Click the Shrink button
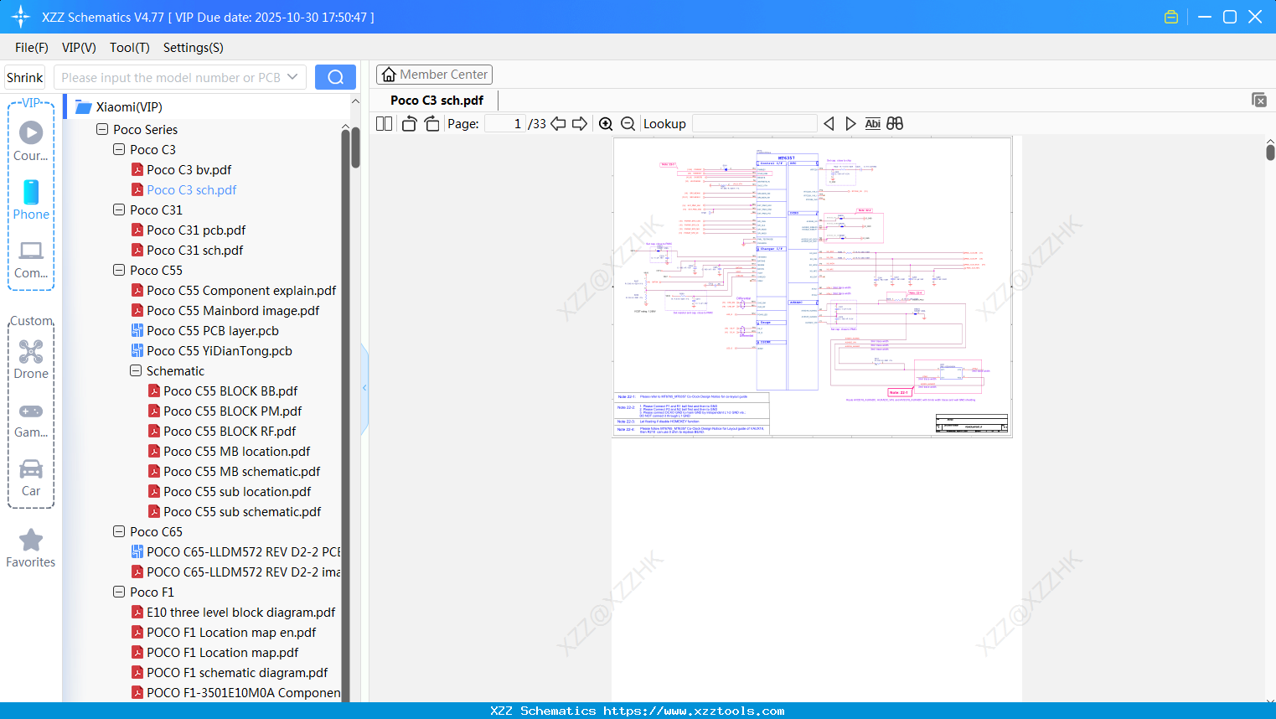This screenshot has height=719, width=1276. (x=24, y=77)
